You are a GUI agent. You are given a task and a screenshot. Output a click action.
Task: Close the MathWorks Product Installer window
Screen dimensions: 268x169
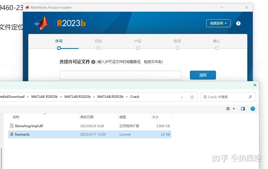click(247, 7)
